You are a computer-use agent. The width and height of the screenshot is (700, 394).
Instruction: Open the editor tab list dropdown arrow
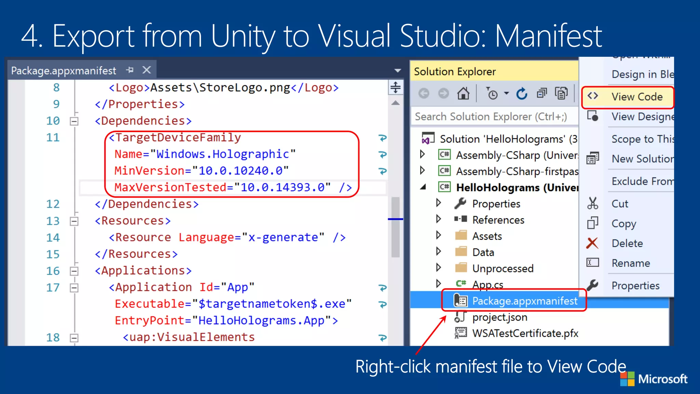[398, 71]
